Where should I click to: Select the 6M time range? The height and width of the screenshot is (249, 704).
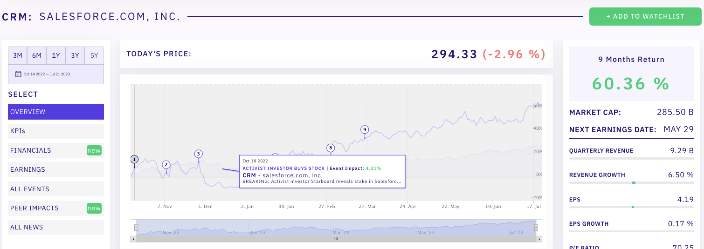point(37,55)
